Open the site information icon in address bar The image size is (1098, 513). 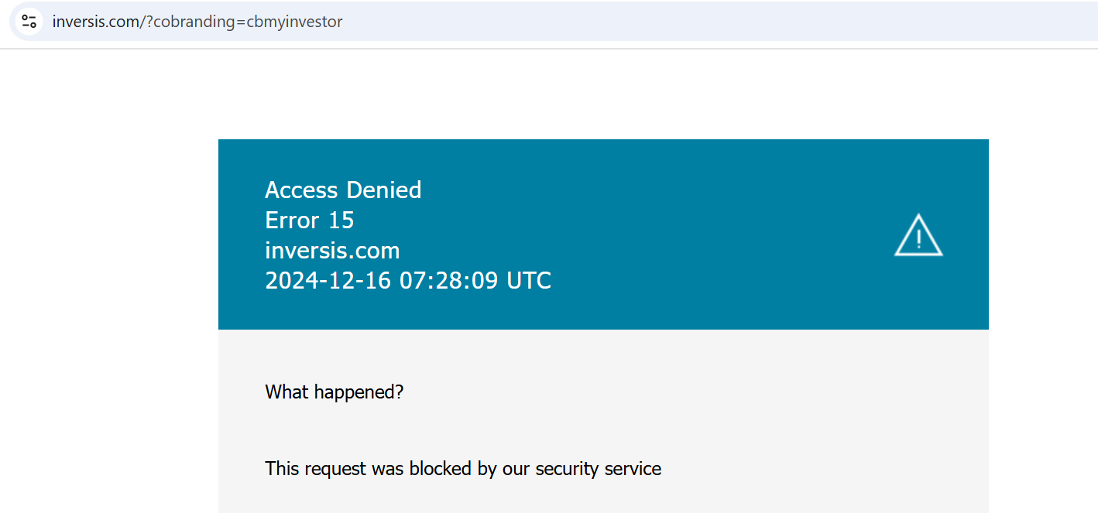pyautogui.click(x=29, y=21)
